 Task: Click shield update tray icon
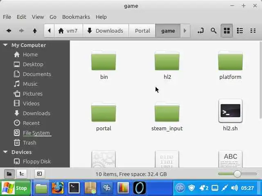[192, 188]
